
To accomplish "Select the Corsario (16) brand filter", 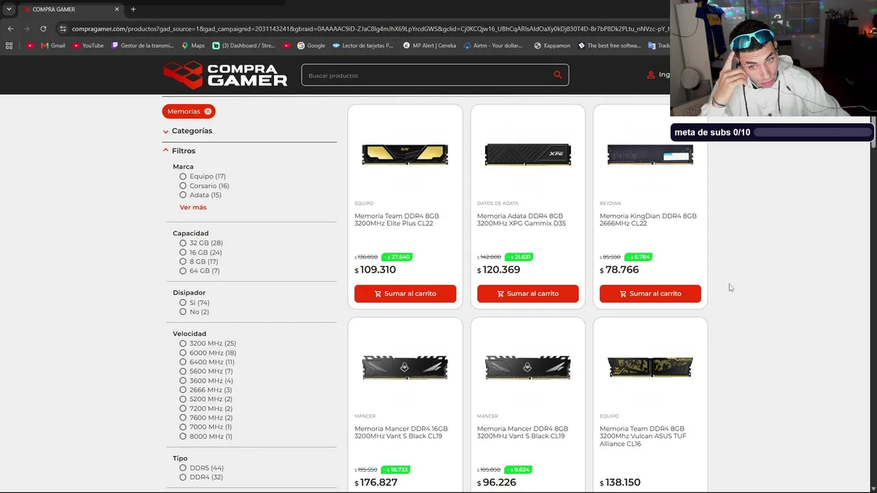I will (x=183, y=186).
